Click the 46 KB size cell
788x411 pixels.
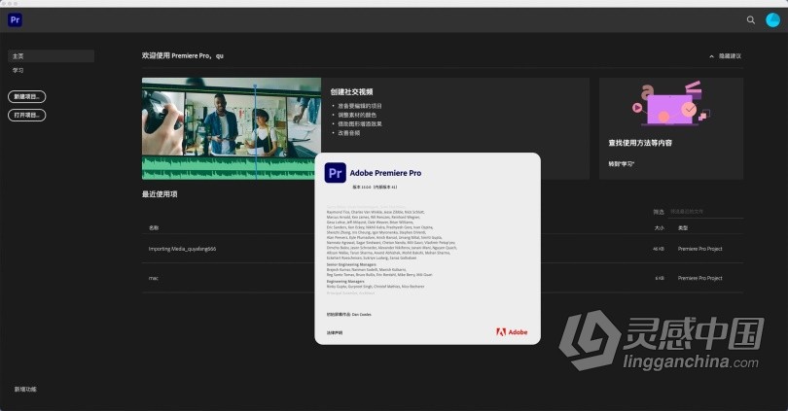click(x=659, y=249)
